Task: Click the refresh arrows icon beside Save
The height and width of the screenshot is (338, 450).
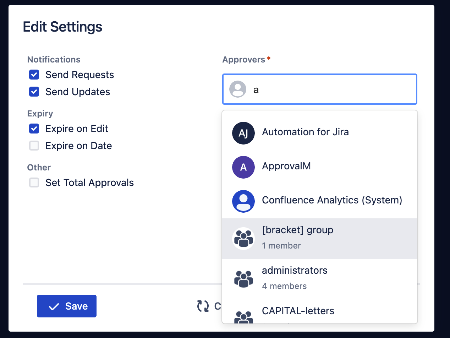Action: [x=203, y=306]
